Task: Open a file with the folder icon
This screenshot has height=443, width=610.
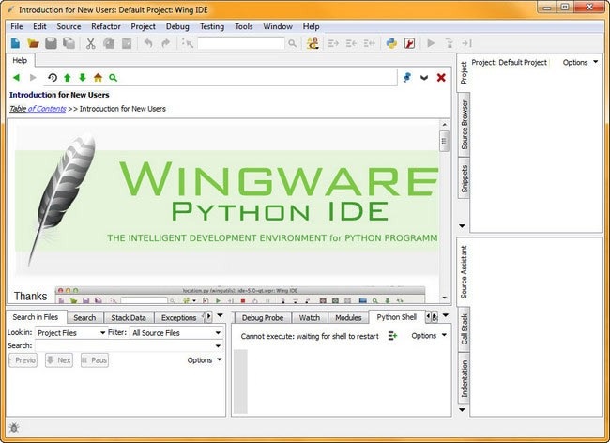Action: click(33, 43)
